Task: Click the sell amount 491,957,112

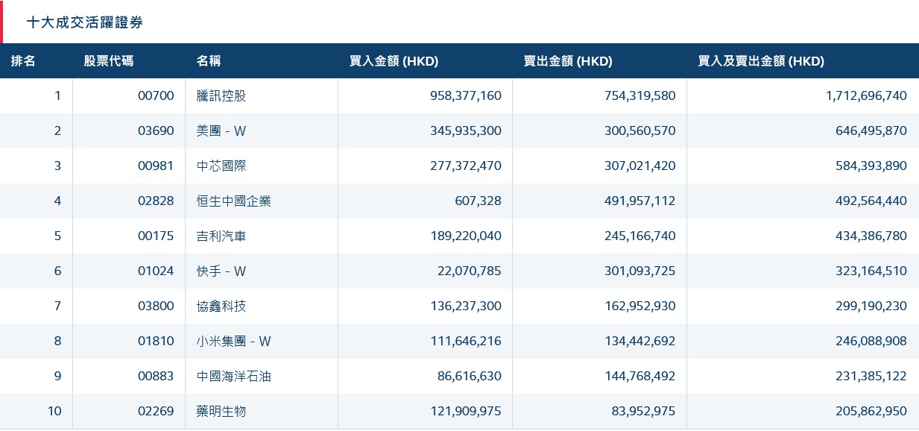Action: (640, 201)
